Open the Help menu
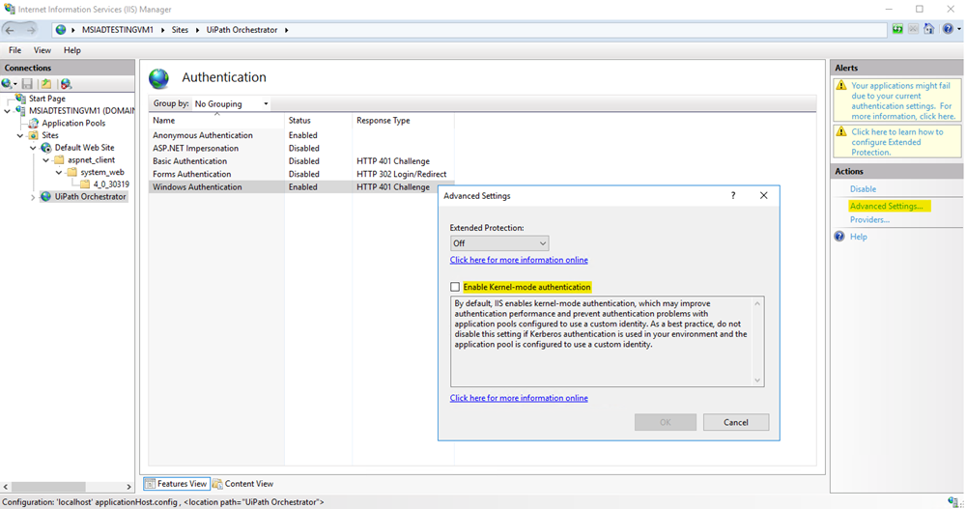The width and height of the screenshot is (966, 509). (72, 50)
